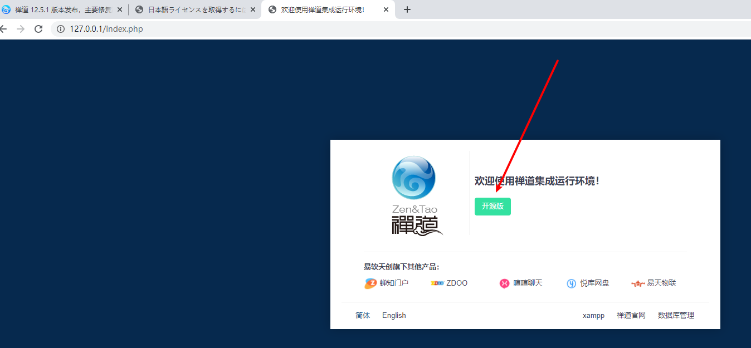Select the 欢迎使用禅道集成运行环境 tab
This screenshot has width=751, height=348.
[x=328, y=9]
